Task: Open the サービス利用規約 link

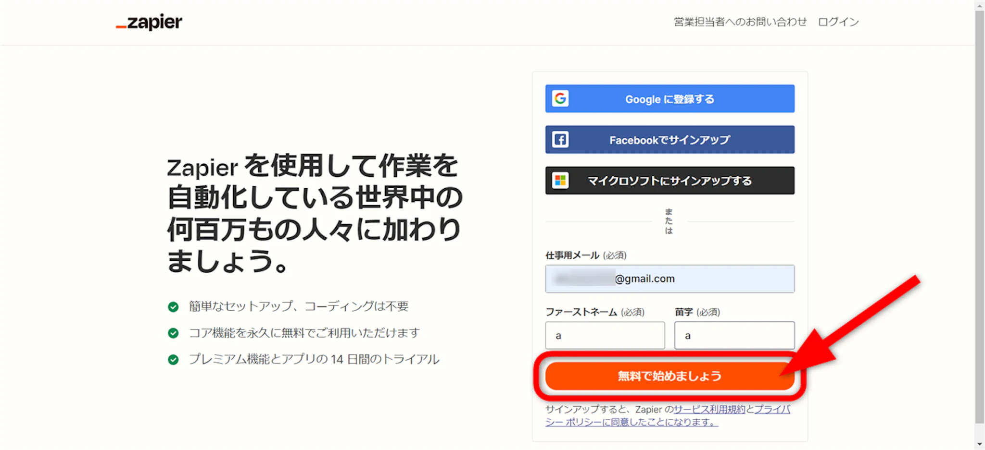Action: click(x=709, y=409)
